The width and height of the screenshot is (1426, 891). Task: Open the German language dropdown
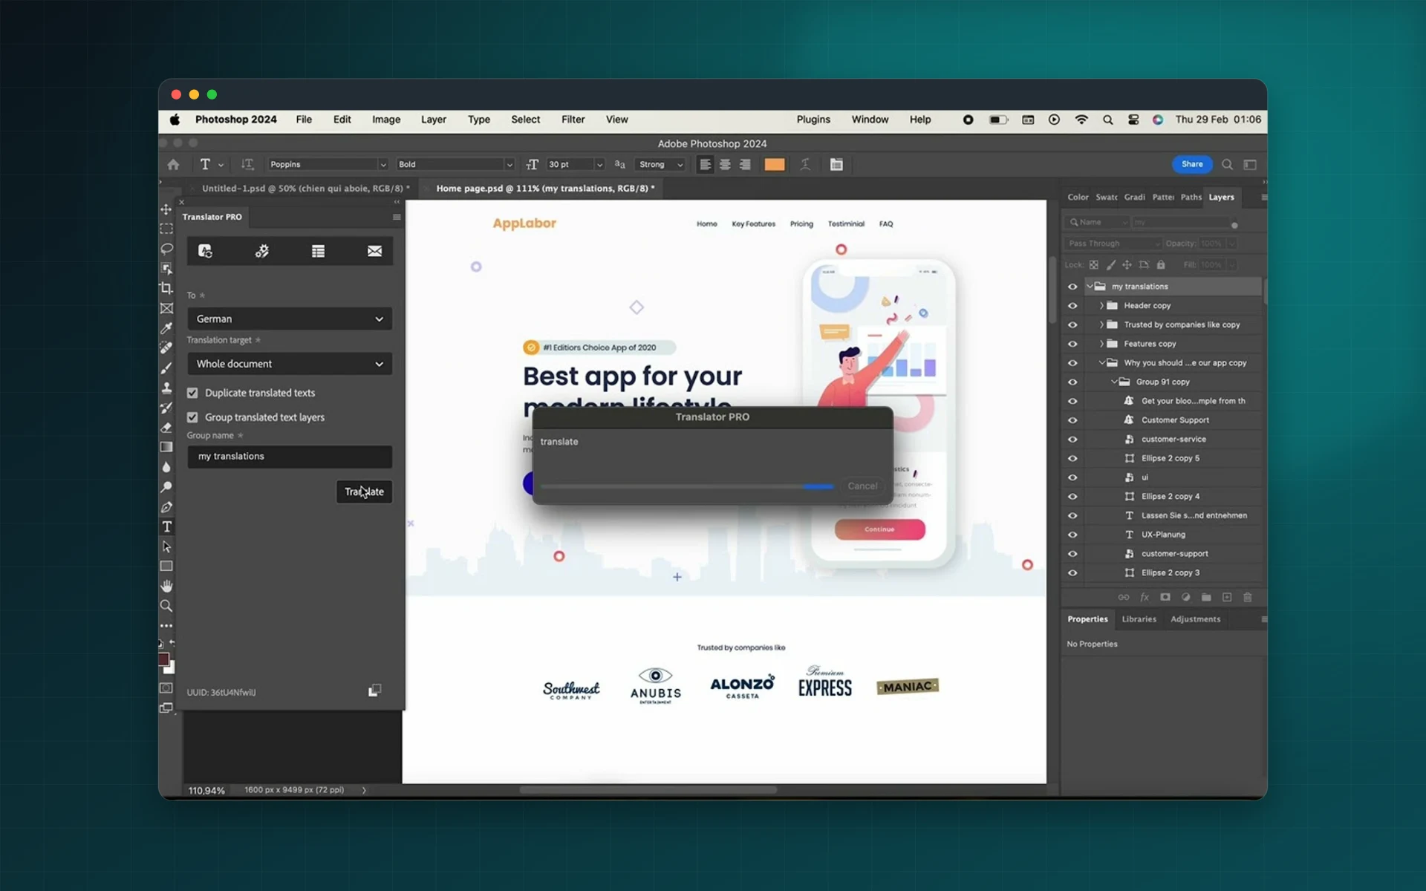290,319
